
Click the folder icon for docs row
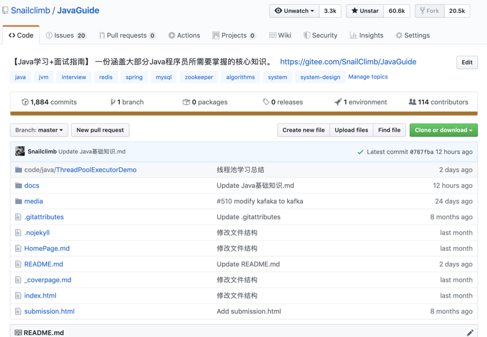click(x=19, y=186)
